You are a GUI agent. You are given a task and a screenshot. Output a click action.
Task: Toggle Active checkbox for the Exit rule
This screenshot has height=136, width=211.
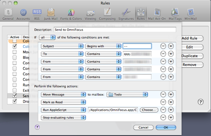(x=14, y=90)
